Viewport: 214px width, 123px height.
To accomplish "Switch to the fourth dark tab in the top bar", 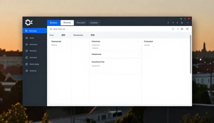I will (x=94, y=23).
